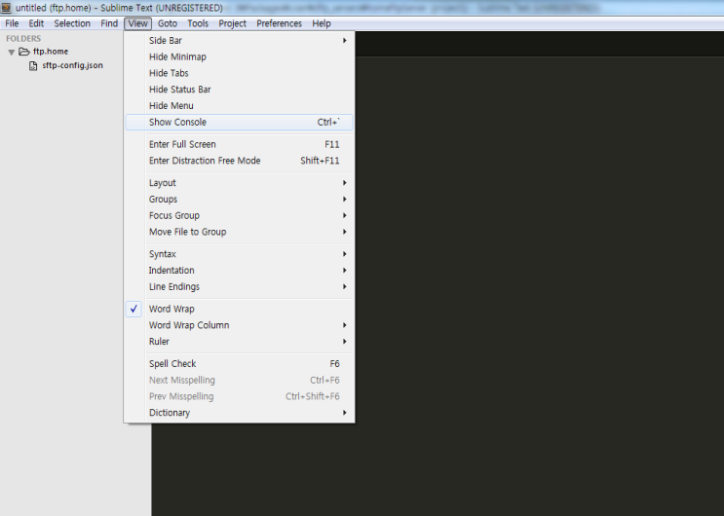
Task: Choose Hide Status Bar
Action: click(239, 90)
